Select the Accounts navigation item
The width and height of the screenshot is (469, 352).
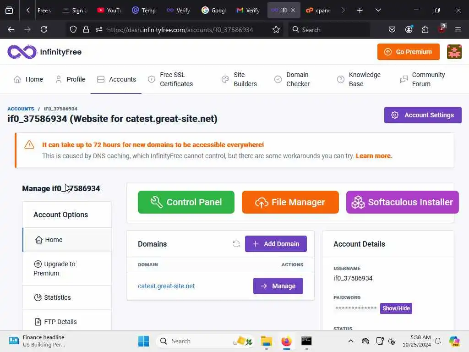click(116, 79)
